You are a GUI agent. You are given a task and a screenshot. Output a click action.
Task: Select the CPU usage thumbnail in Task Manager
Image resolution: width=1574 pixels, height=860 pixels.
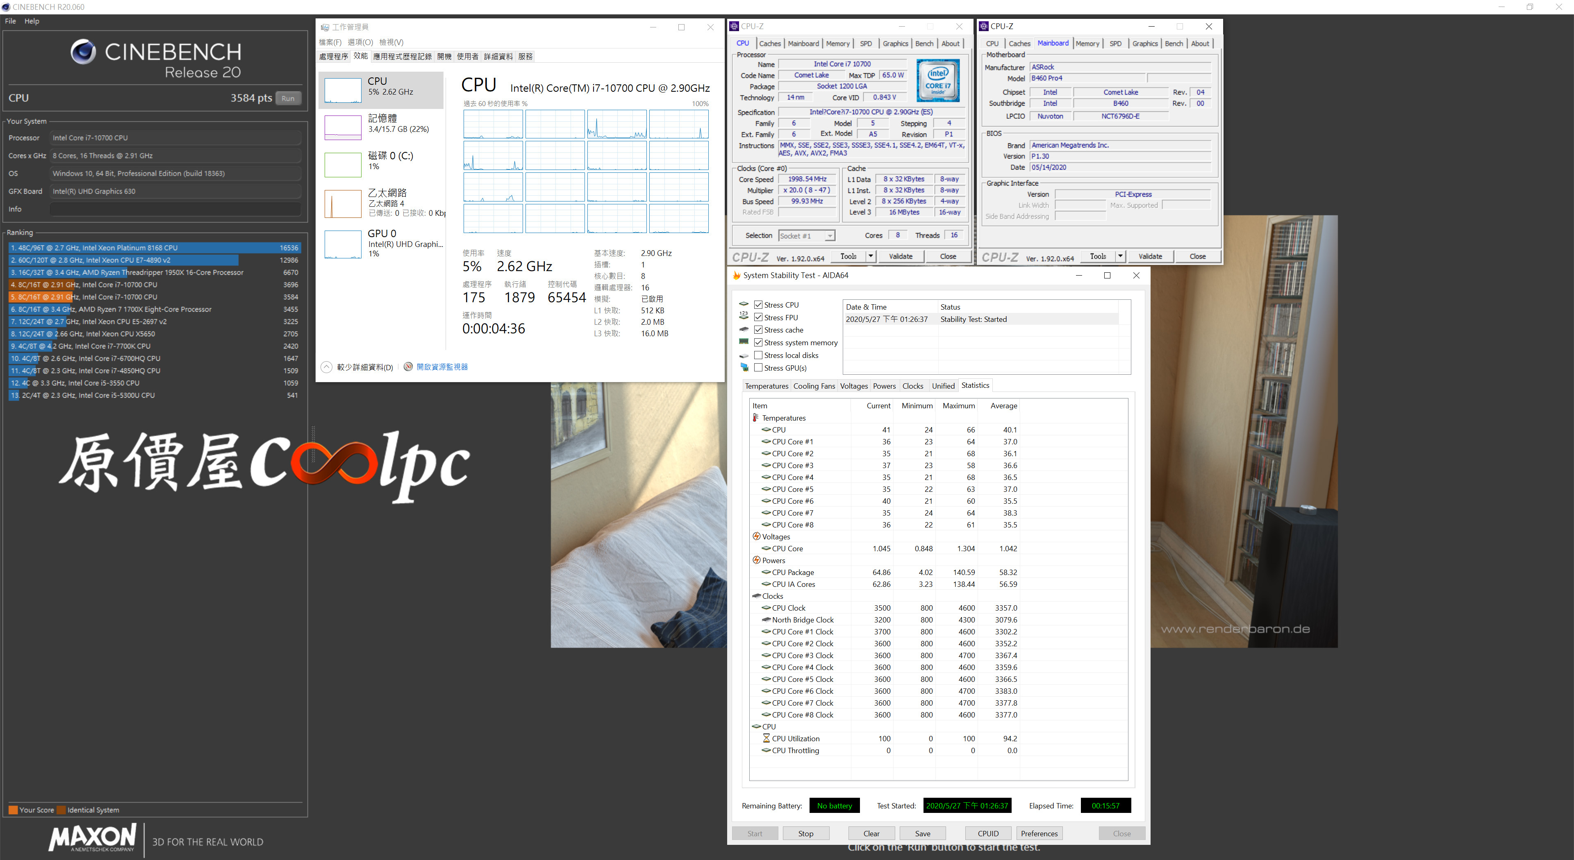343,90
